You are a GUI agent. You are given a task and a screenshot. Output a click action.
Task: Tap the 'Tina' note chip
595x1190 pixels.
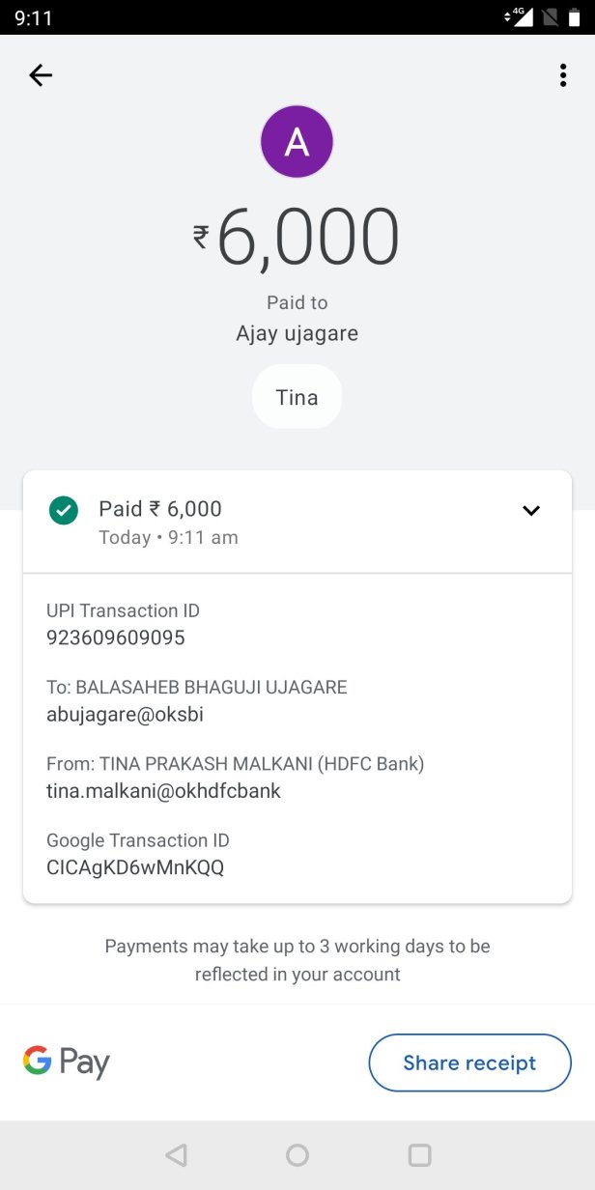(x=297, y=397)
